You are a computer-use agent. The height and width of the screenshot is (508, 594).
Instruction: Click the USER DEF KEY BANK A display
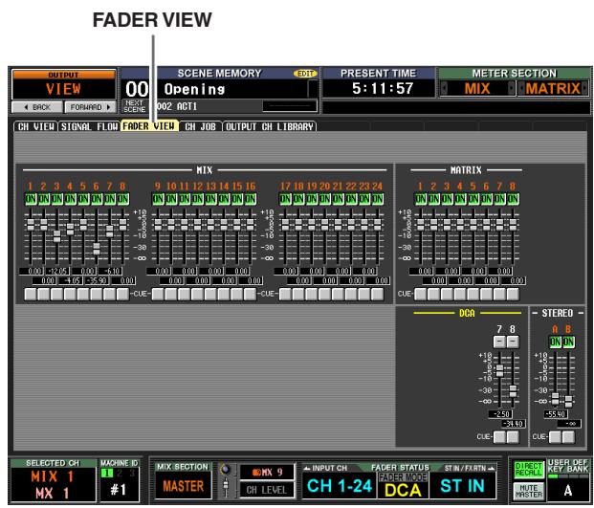tap(567, 491)
